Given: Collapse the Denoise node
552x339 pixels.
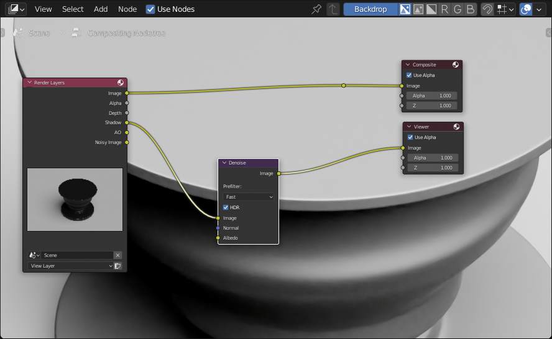Looking at the screenshot, I should pyautogui.click(x=224, y=163).
